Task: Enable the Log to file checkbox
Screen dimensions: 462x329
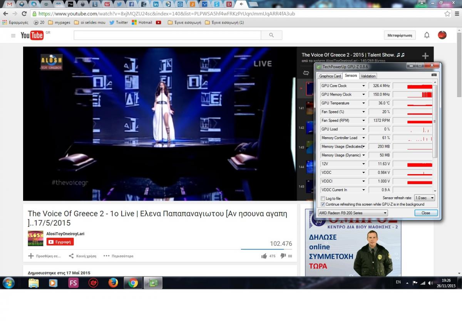Action: click(323, 198)
